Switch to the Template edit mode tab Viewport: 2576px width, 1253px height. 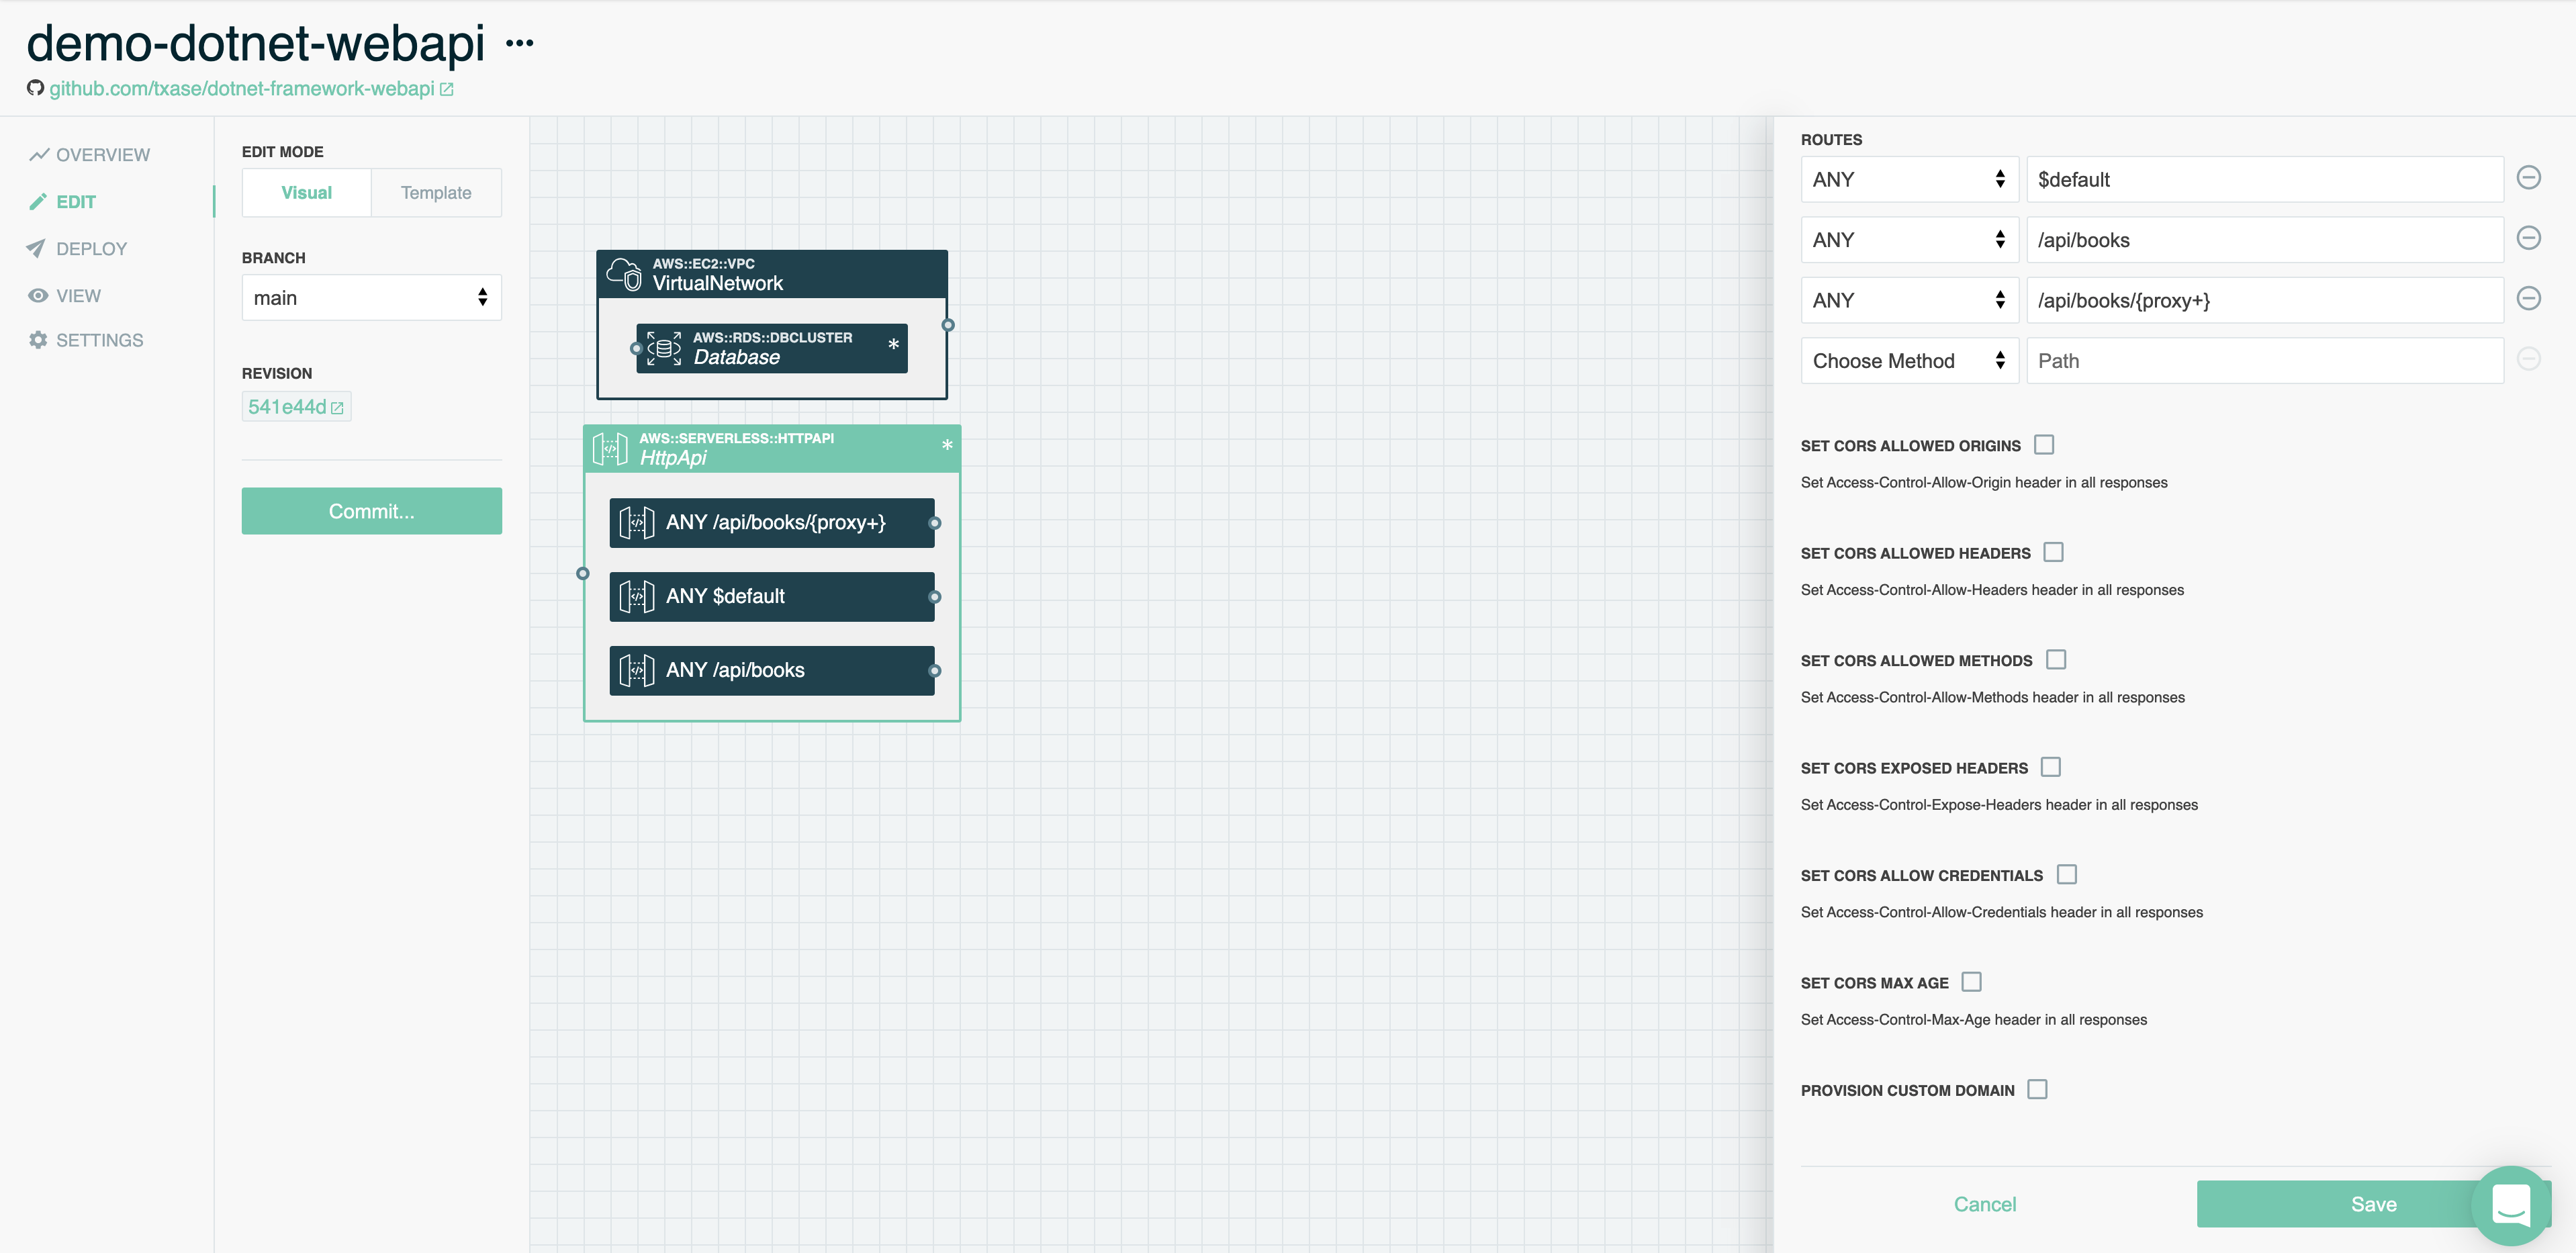436,193
